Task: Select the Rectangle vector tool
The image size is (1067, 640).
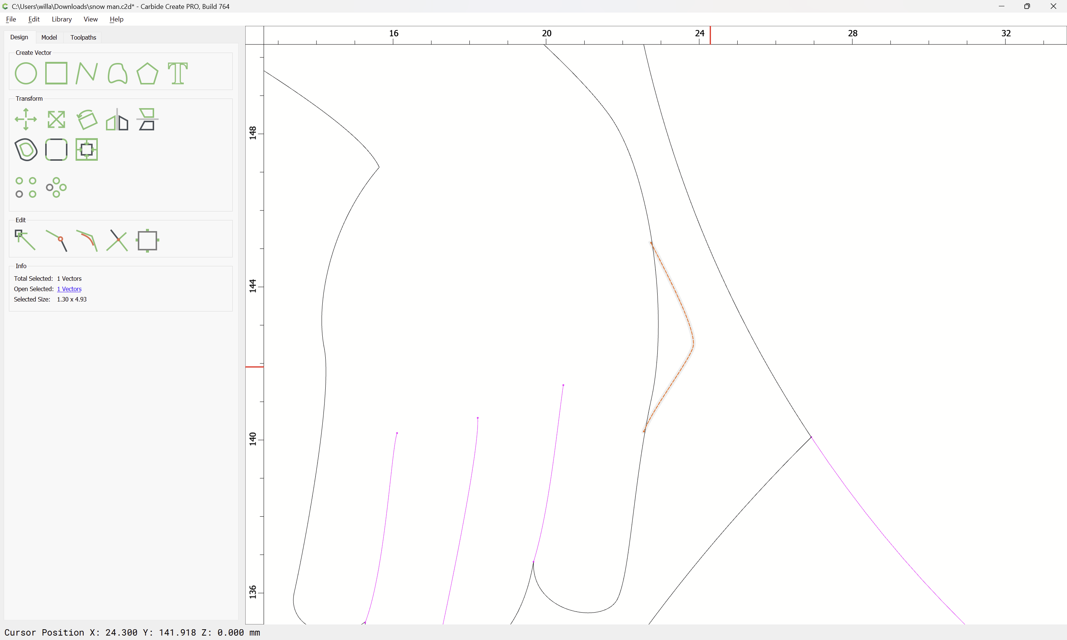Action: coord(56,73)
